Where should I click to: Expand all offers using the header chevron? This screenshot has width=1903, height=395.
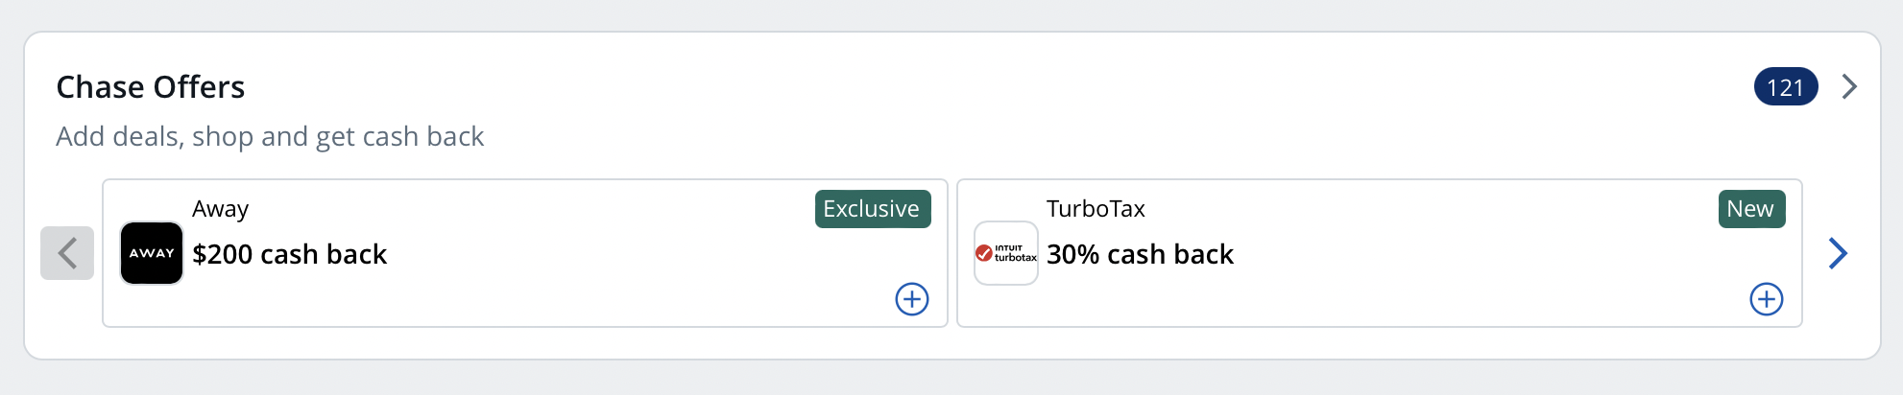tap(1849, 87)
